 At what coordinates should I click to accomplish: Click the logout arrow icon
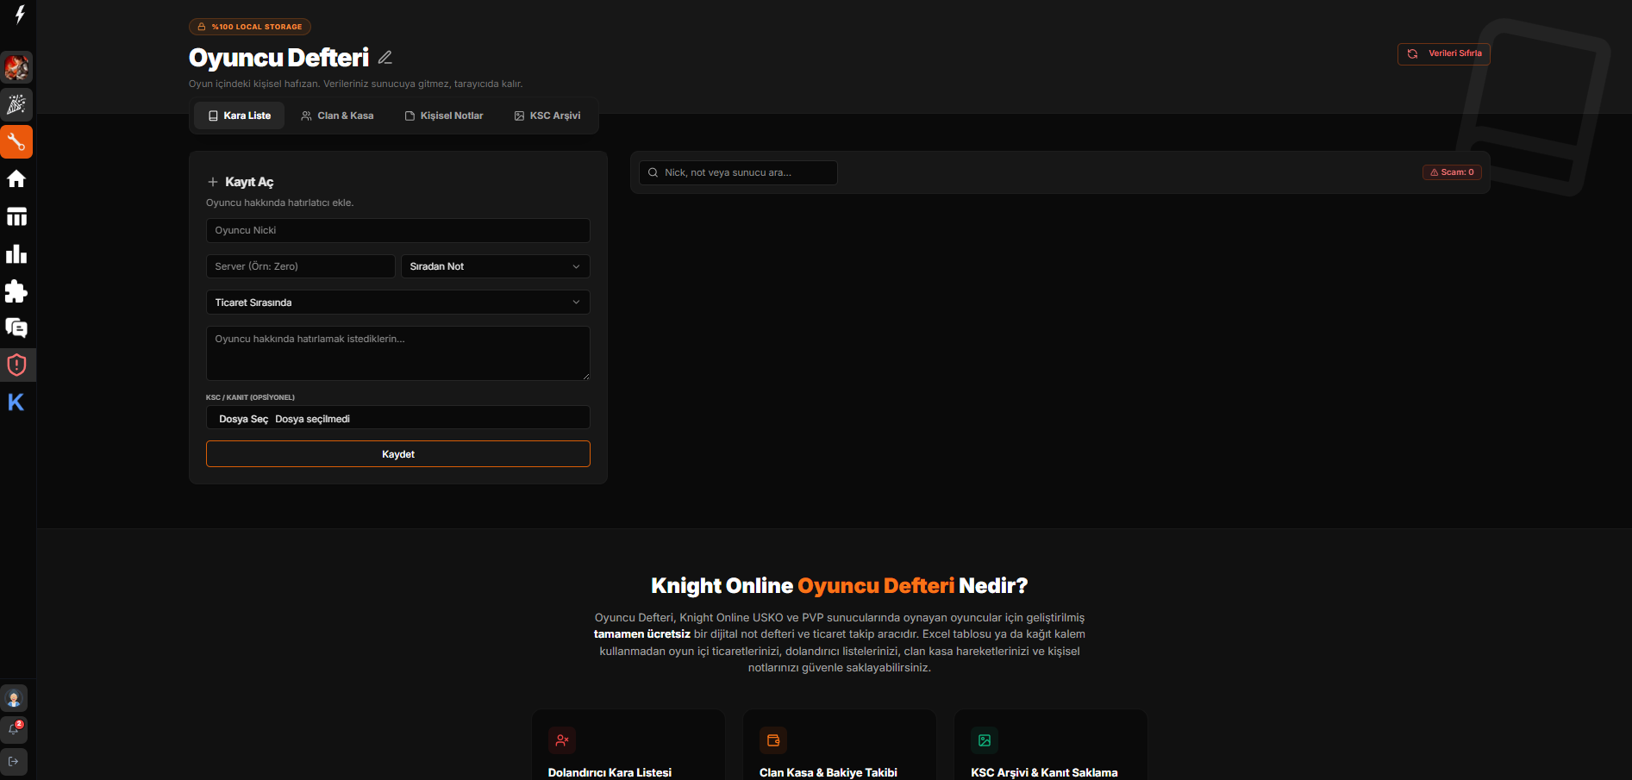[x=14, y=762]
